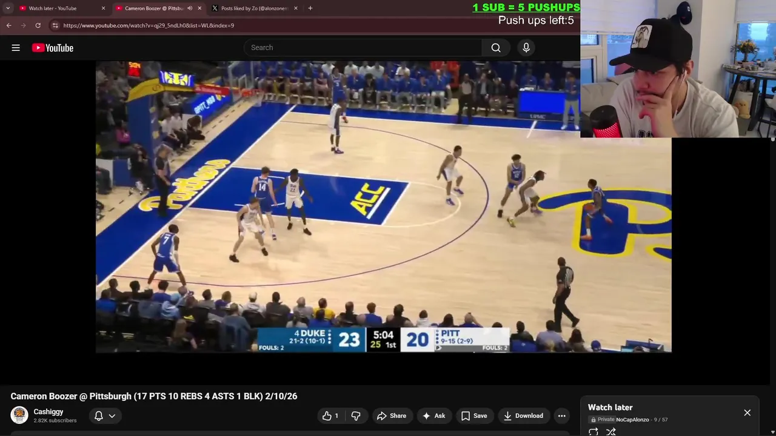776x436 pixels.
Task: Open a new browser tab with plus
Action: [x=310, y=8]
